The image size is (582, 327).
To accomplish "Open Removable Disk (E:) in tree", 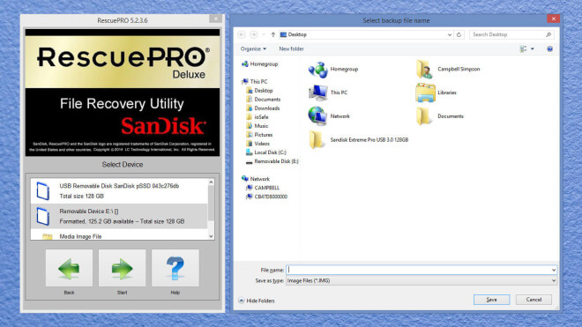I will click(x=272, y=161).
